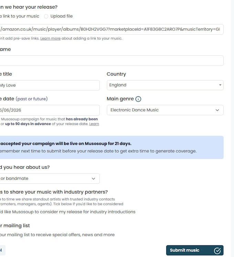Open the Learn more link about music links
The image size is (234, 257).
click(50, 38)
